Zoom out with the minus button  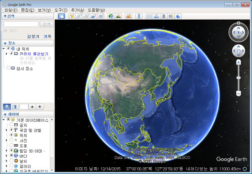click(239, 93)
